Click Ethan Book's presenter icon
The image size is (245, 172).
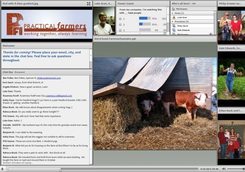(174, 25)
